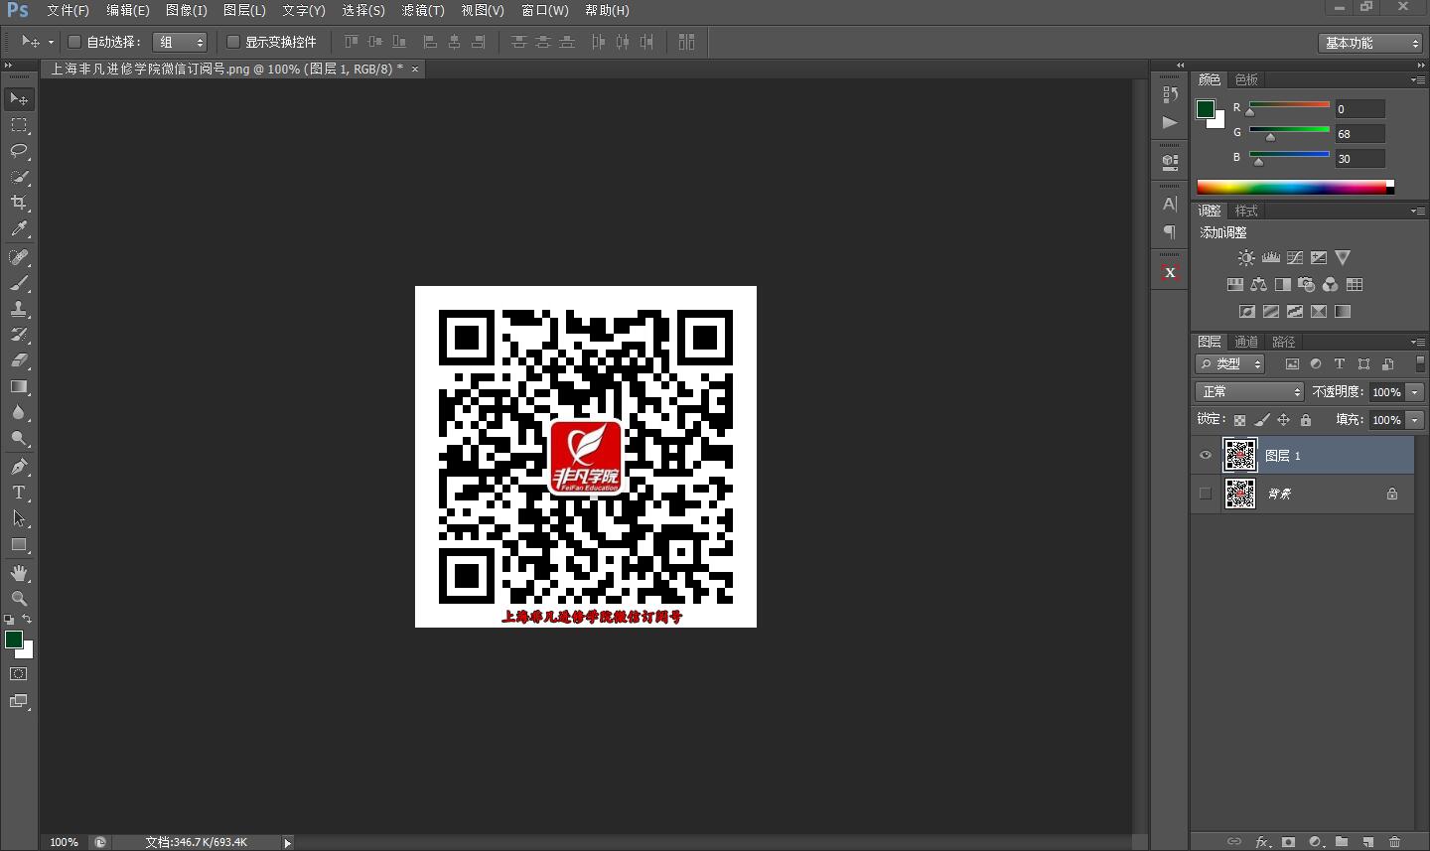Select the Hand tool
The image size is (1430, 851).
(19, 573)
